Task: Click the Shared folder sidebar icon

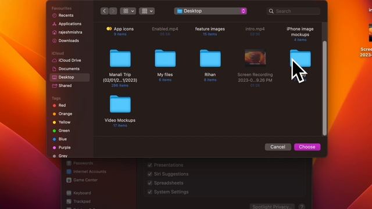Action: tap(54, 85)
